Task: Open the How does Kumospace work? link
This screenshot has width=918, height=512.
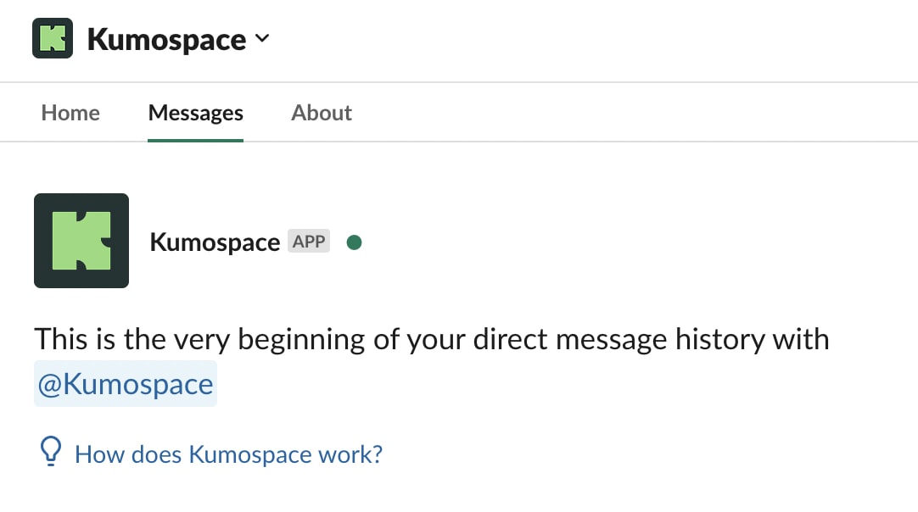Action: [x=228, y=454]
